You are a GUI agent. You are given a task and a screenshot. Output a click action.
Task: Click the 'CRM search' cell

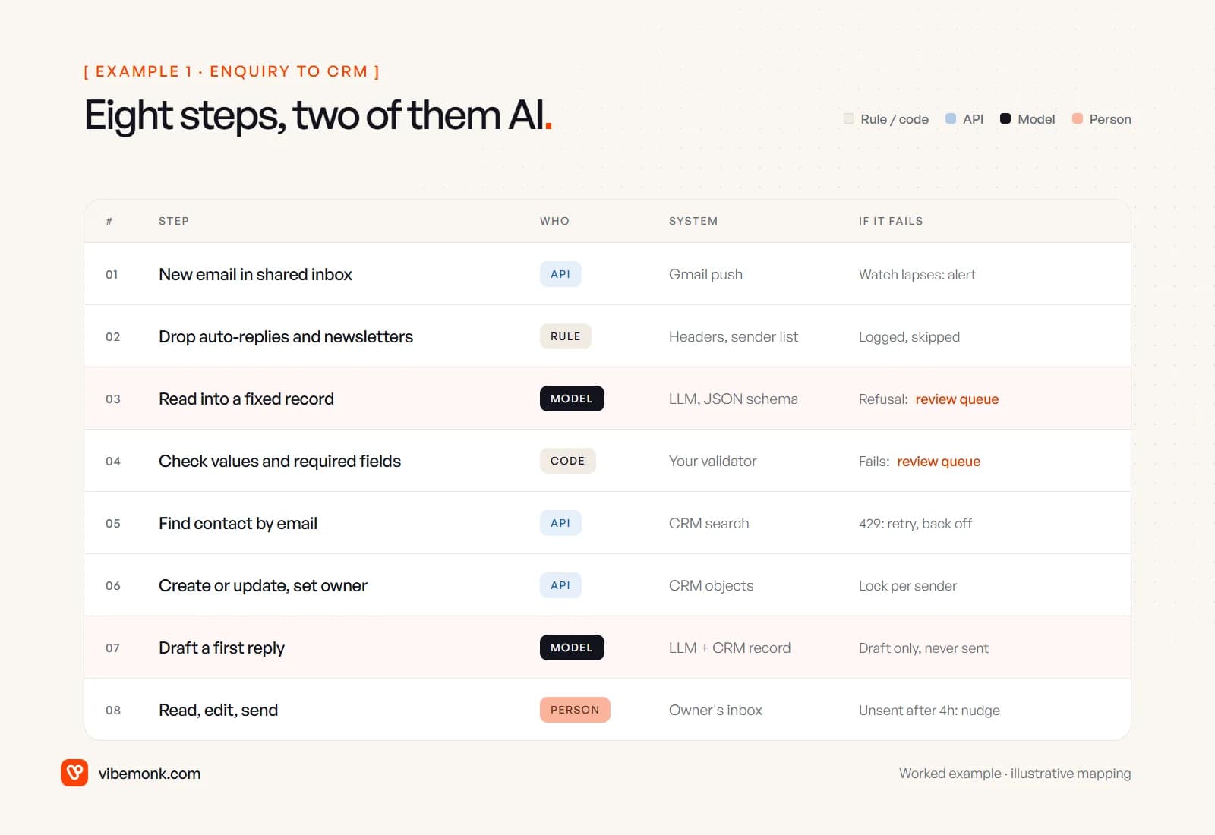[x=708, y=524]
